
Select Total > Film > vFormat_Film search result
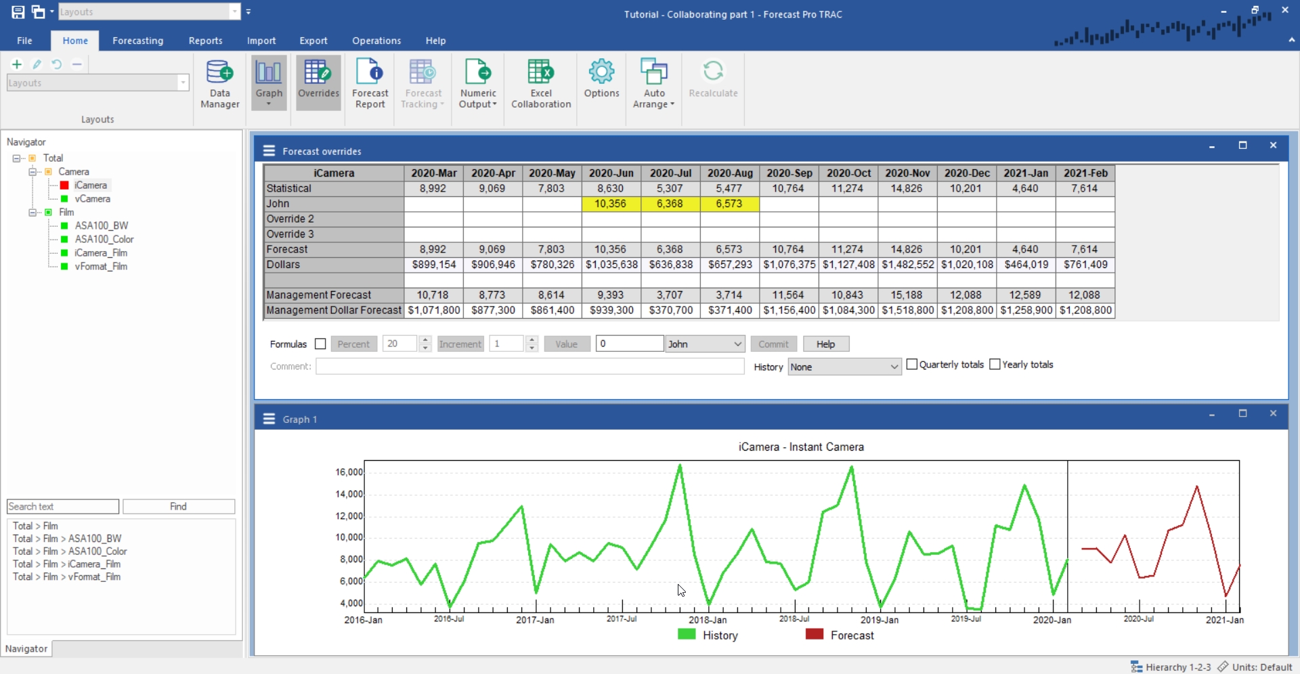(66, 577)
